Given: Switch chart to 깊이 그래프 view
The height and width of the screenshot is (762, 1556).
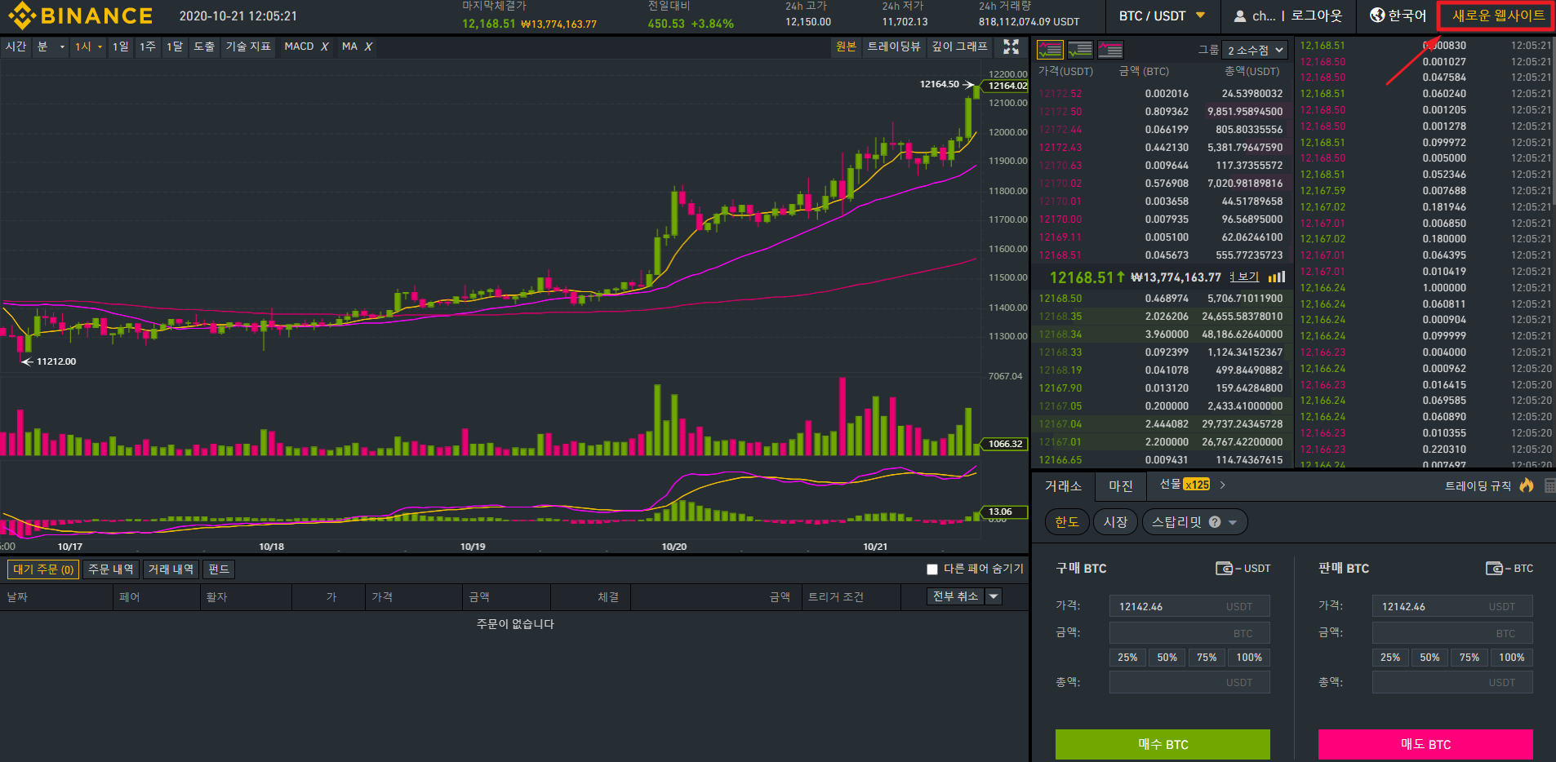Looking at the screenshot, I should pos(959,47).
